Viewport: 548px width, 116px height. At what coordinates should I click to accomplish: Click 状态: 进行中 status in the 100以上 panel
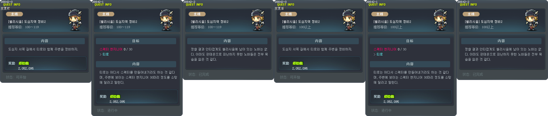(381, 110)
